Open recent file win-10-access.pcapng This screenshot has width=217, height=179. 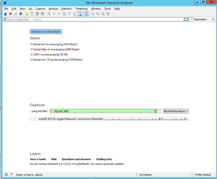(x=56, y=60)
